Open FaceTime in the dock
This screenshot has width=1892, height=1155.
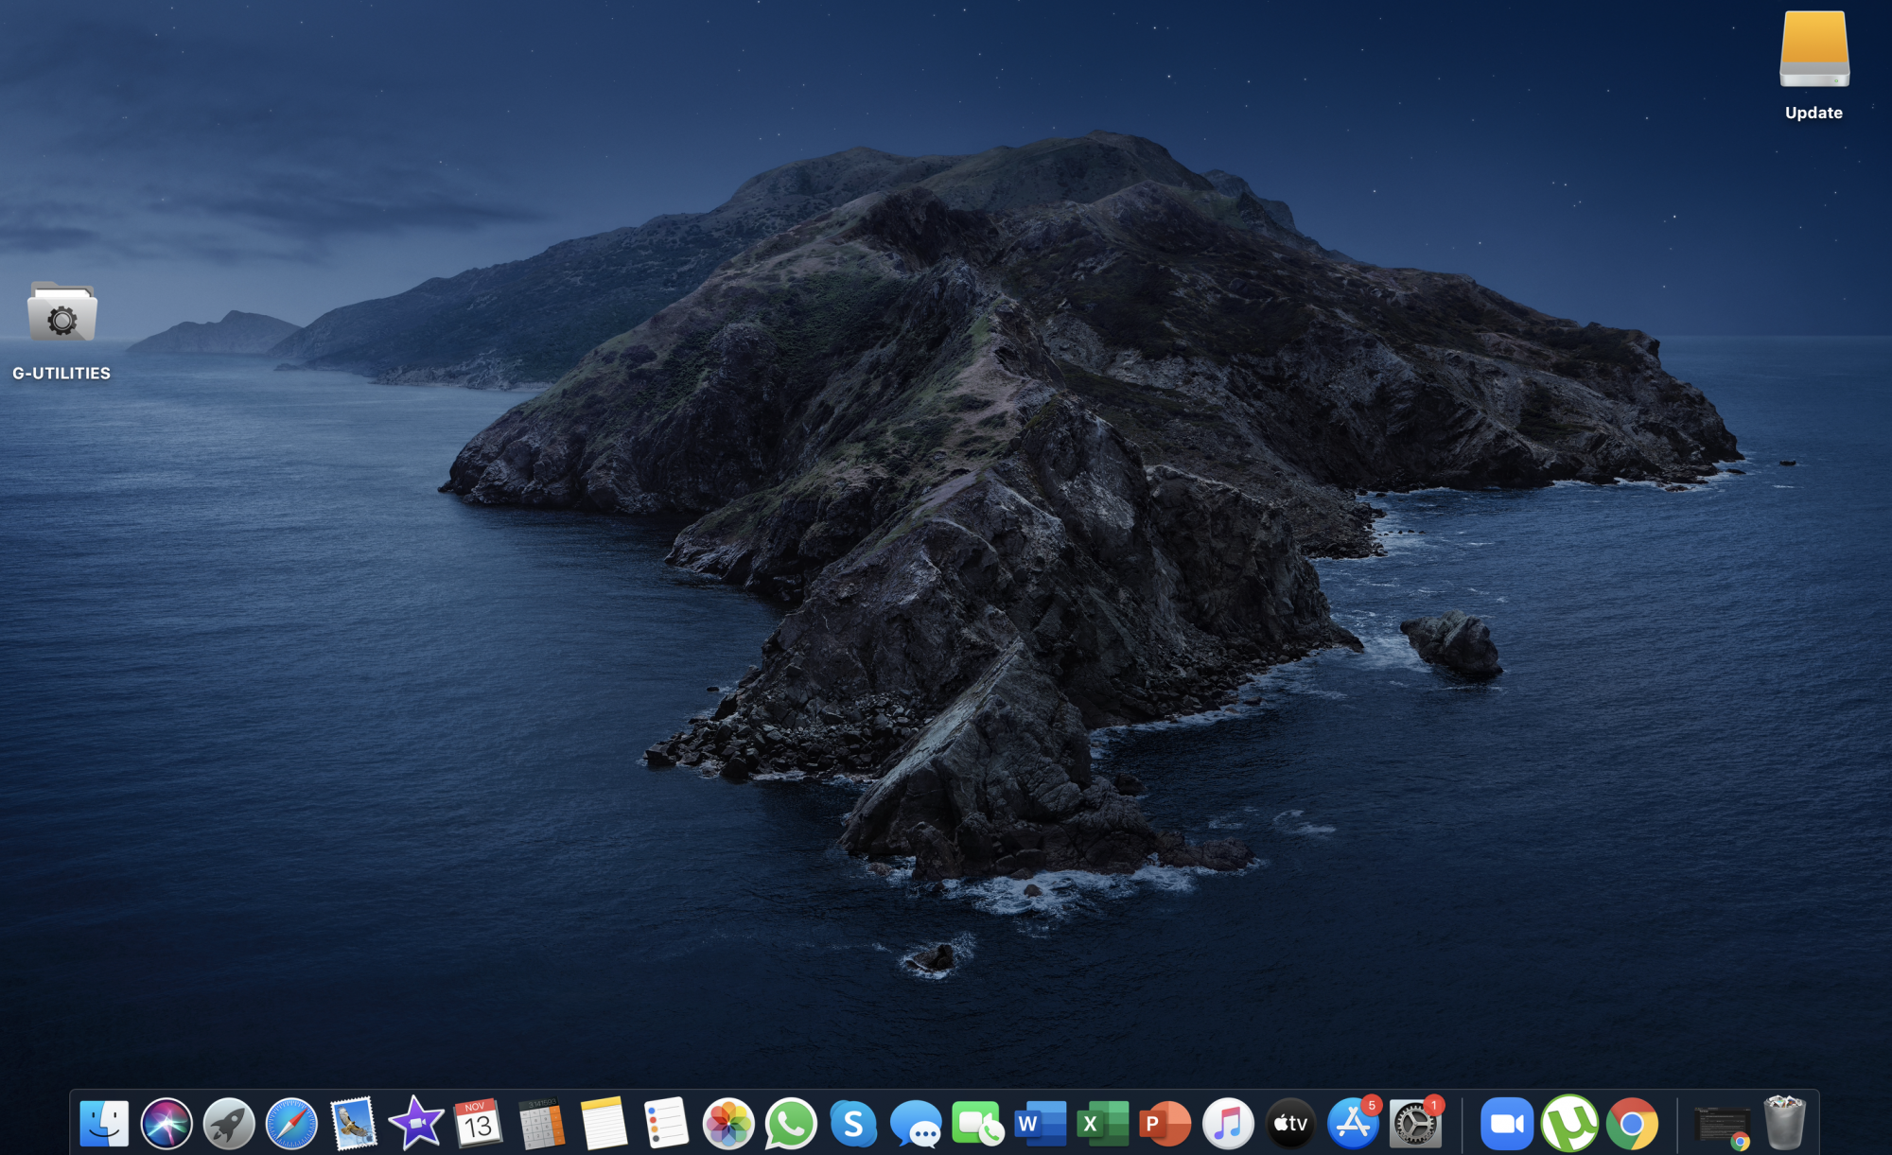click(977, 1124)
